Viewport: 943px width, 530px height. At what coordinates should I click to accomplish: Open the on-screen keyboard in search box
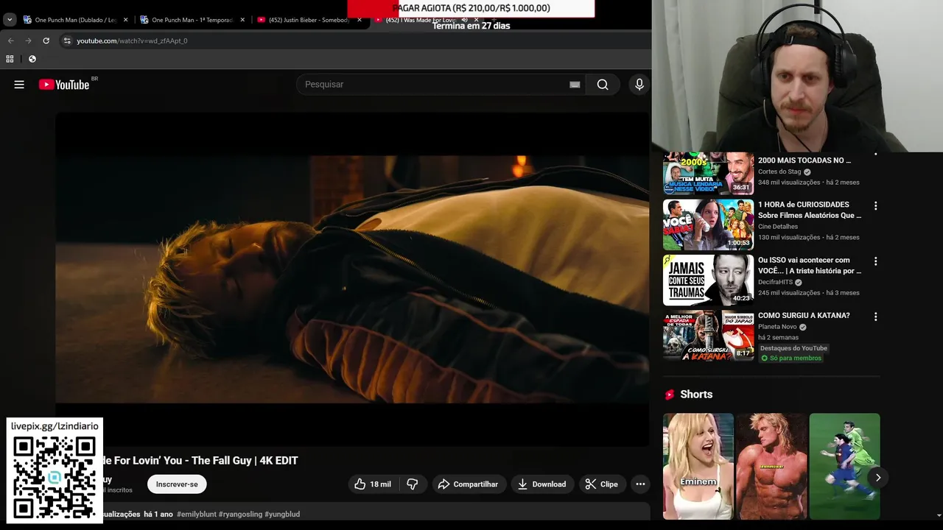[575, 85]
